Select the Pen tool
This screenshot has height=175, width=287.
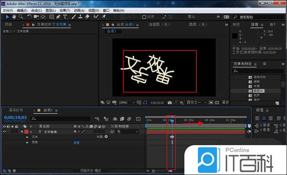58,17
